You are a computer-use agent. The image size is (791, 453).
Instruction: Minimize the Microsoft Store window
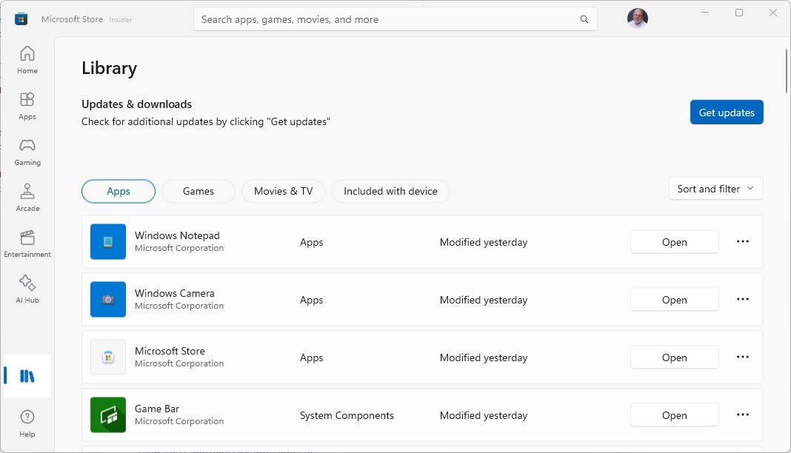[x=705, y=13]
